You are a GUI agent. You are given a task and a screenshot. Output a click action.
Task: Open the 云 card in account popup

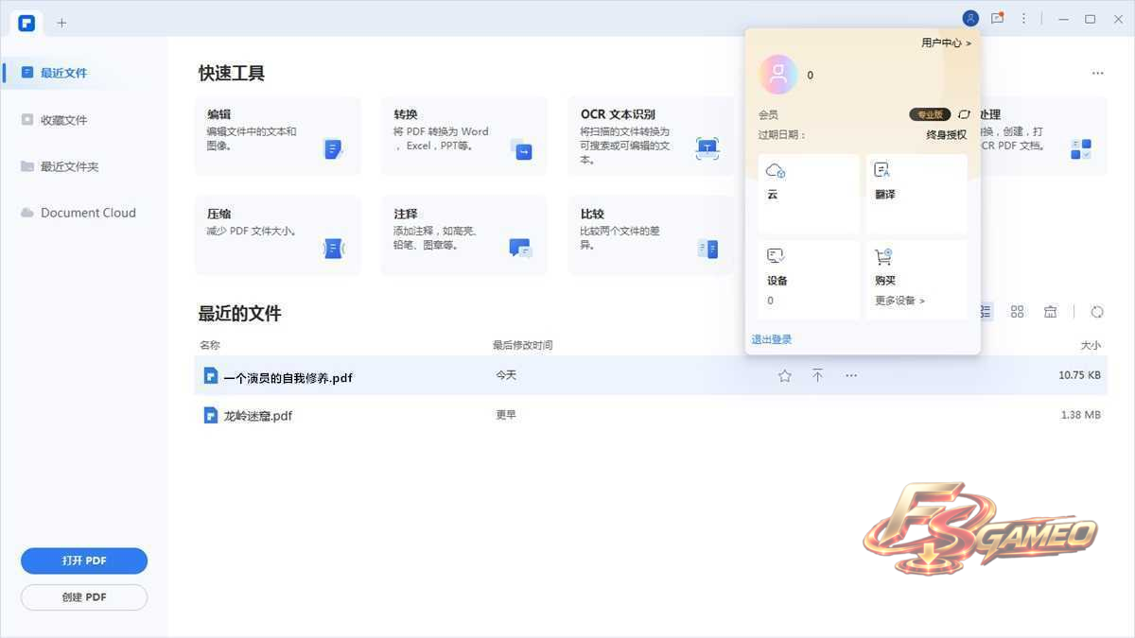pos(810,195)
